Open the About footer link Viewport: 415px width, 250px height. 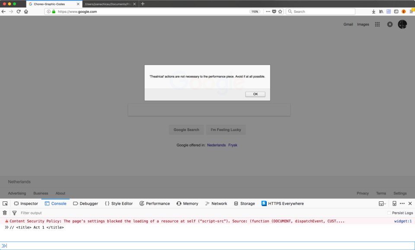[61, 193]
